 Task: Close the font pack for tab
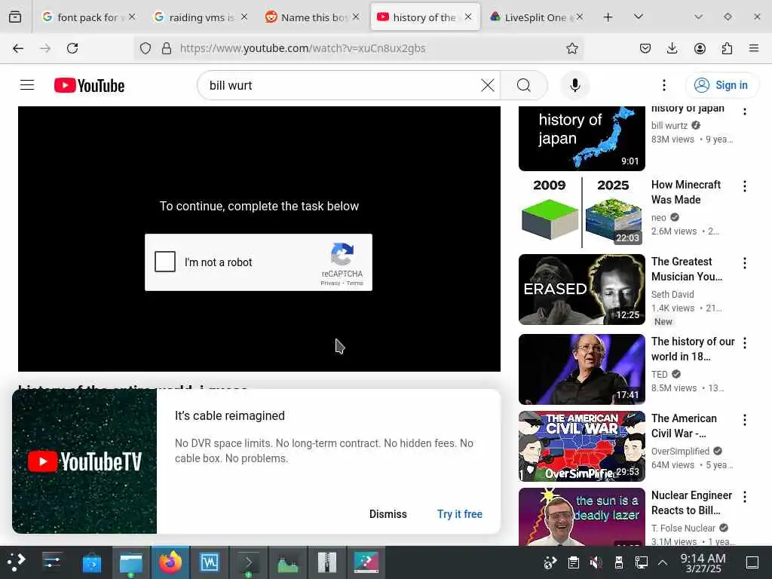(x=132, y=17)
